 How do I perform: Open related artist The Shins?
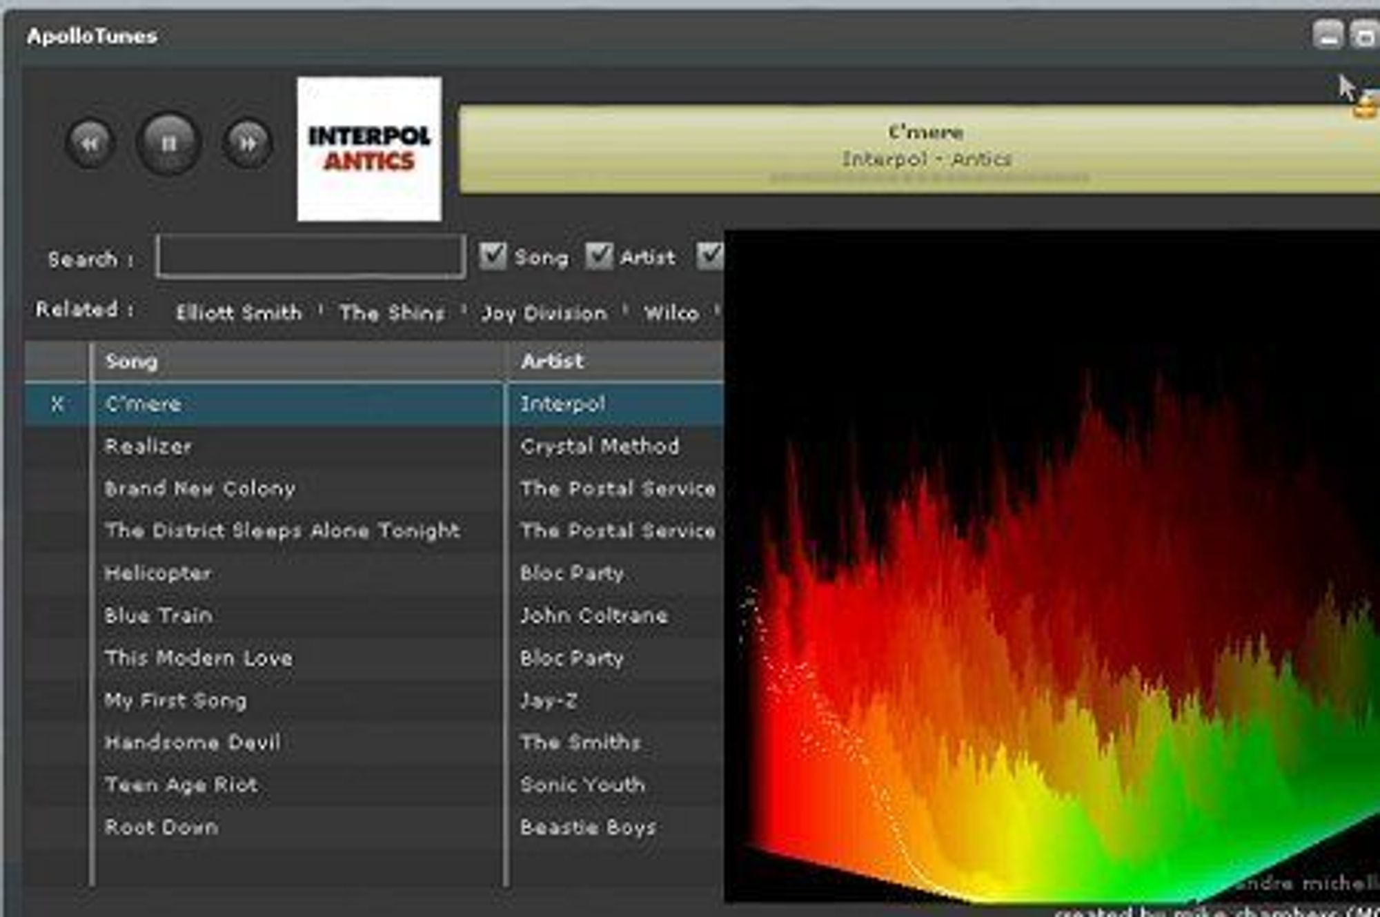pos(391,313)
